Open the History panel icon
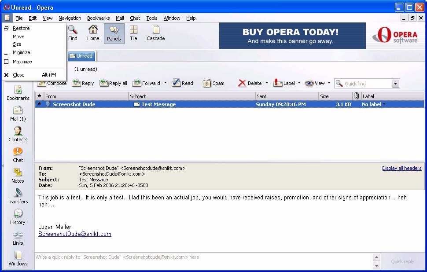This screenshot has width=427, height=272. pos(18,217)
